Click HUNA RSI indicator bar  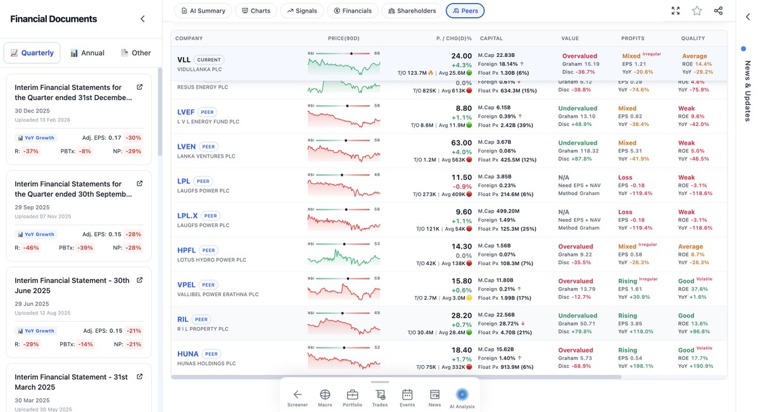(344, 347)
